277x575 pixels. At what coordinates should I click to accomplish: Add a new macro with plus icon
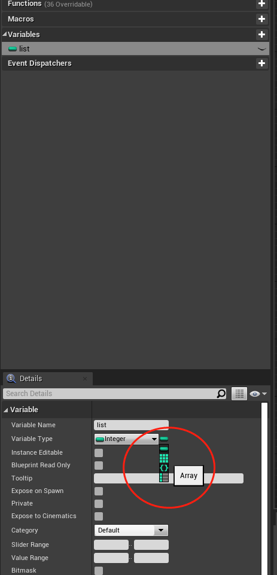click(261, 19)
